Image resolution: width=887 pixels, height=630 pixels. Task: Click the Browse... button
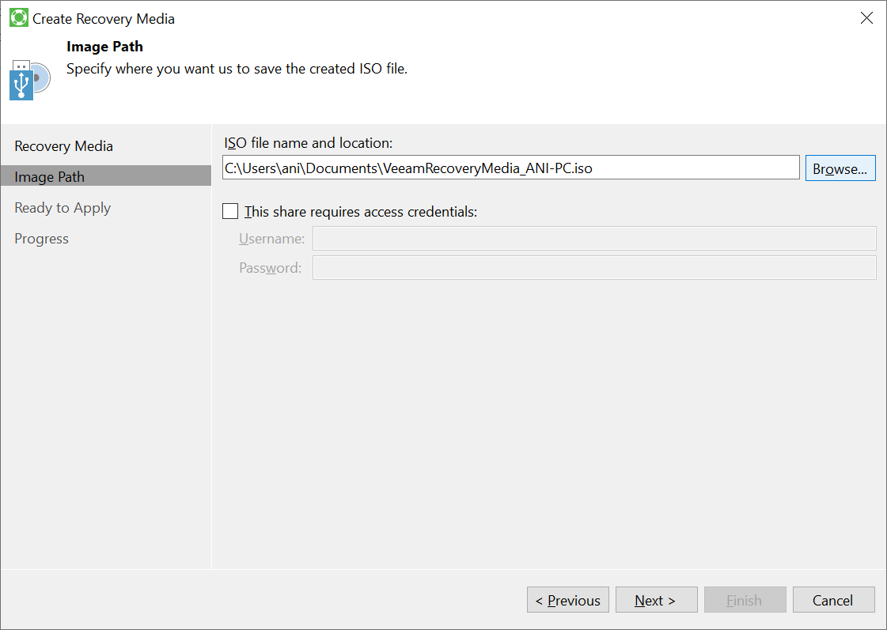point(840,168)
